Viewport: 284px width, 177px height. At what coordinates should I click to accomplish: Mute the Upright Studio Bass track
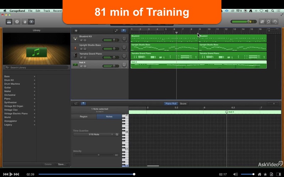tap(81, 49)
